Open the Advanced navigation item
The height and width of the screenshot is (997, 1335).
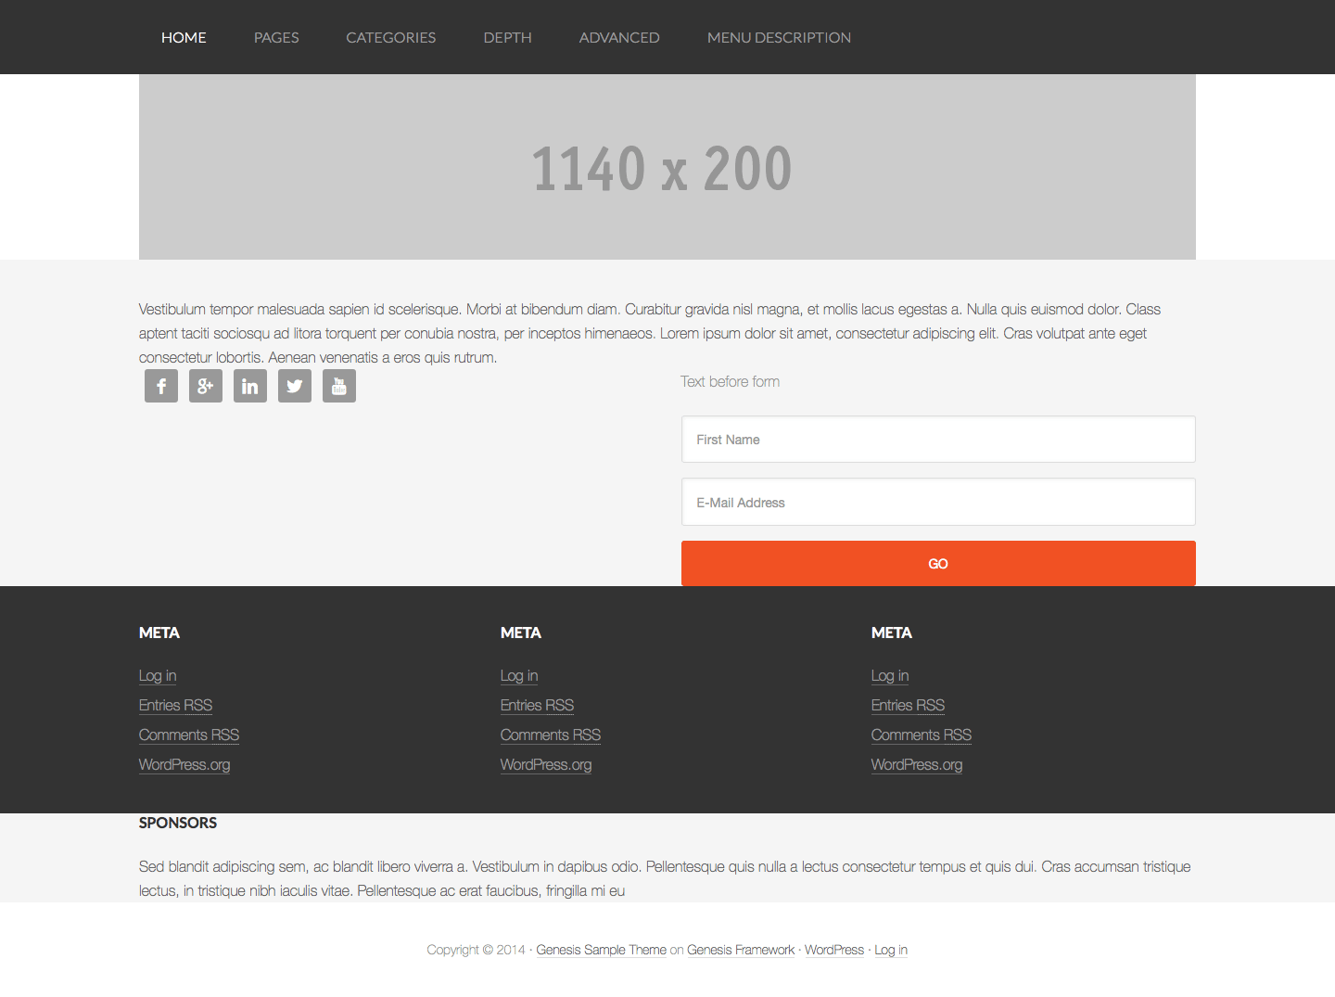click(x=619, y=37)
